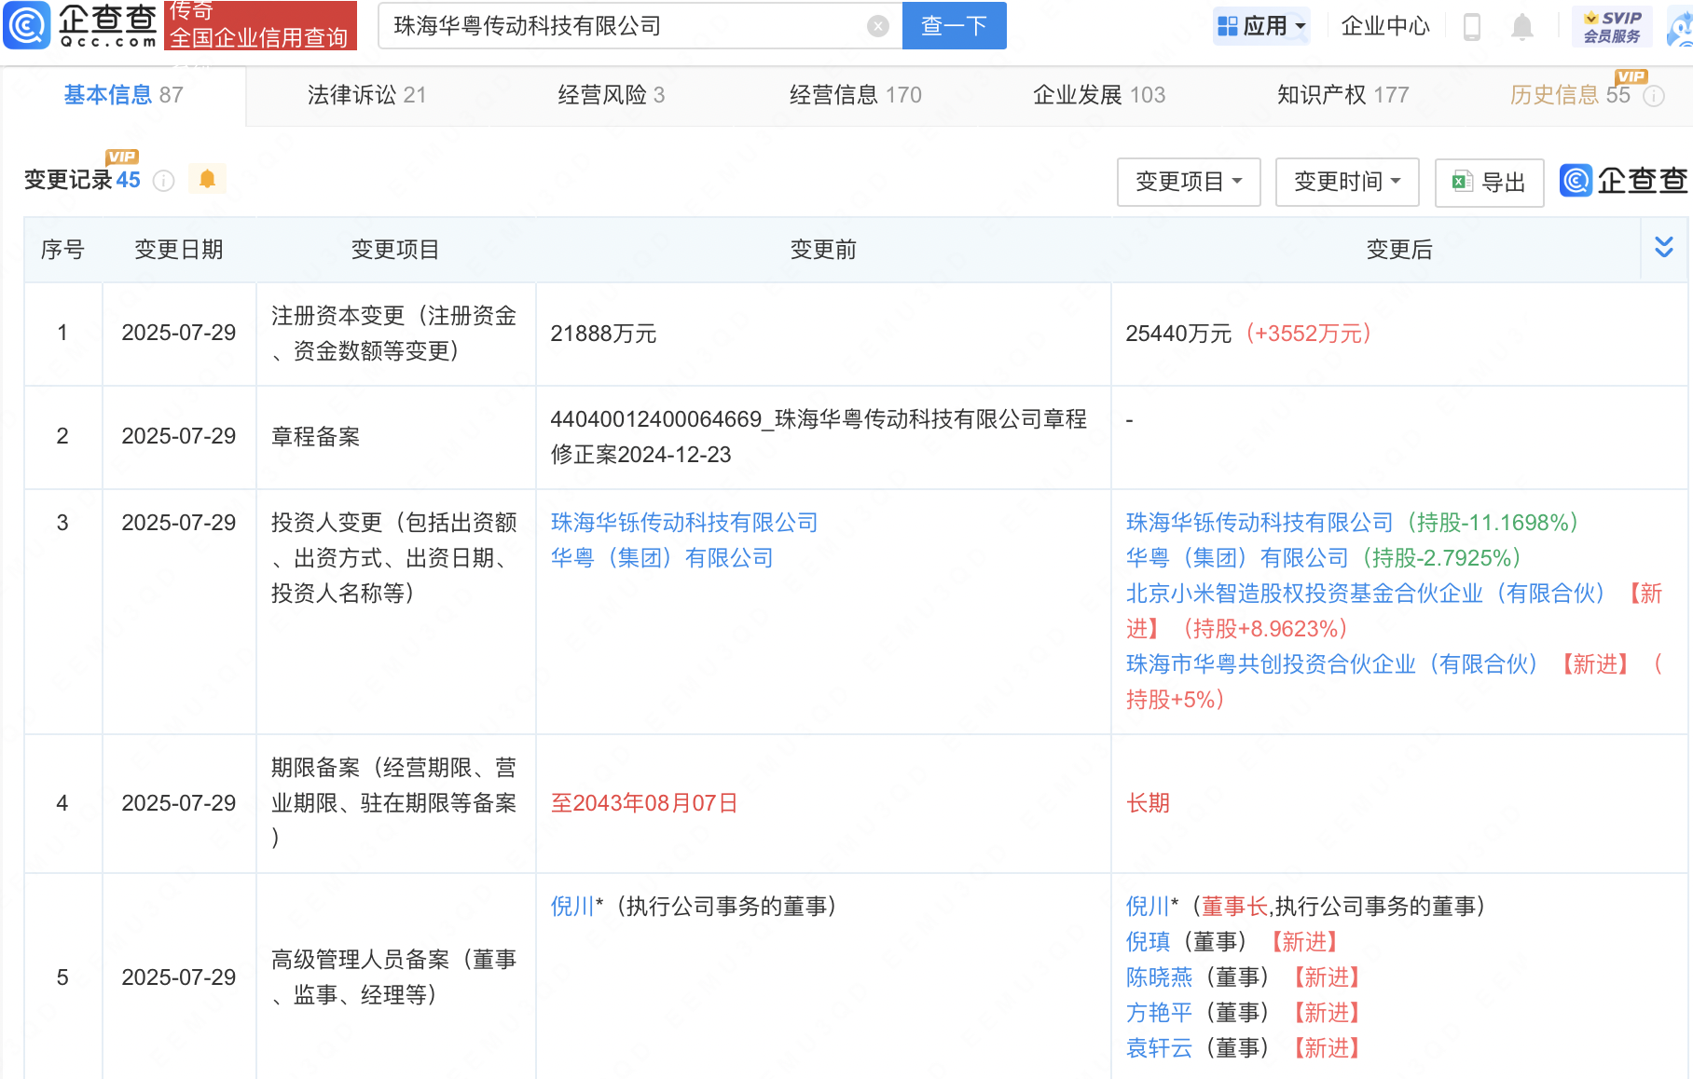Click the 变更项目 column header
The width and height of the screenshot is (1693, 1079).
click(x=395, y=250)
